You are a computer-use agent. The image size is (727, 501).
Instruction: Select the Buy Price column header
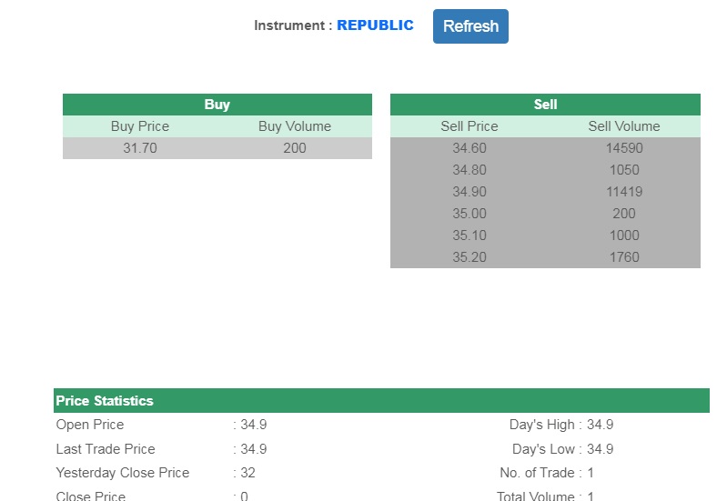[x=140, y=126]
